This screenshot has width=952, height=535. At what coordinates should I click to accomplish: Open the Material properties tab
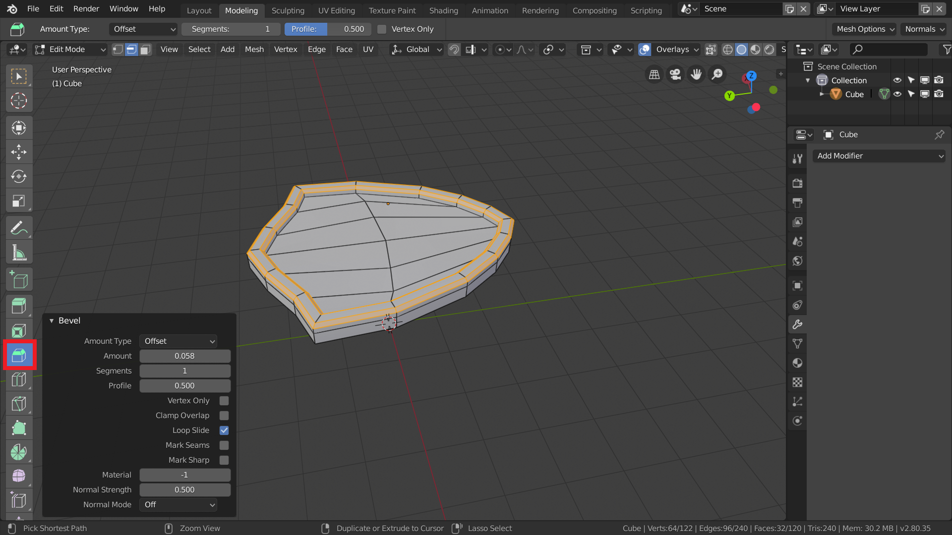click(x=797, y=363)
